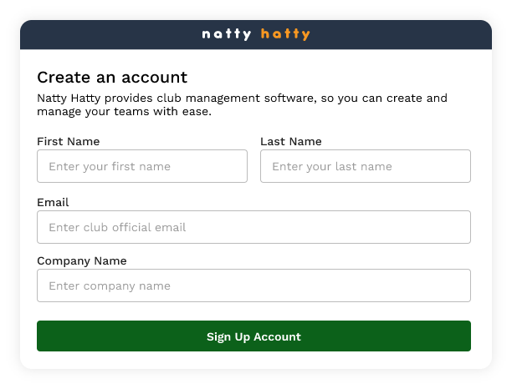Click the orange "hatty" word in header
The image size is (512, 389).
pyautogui.click(x=285, y=34)
